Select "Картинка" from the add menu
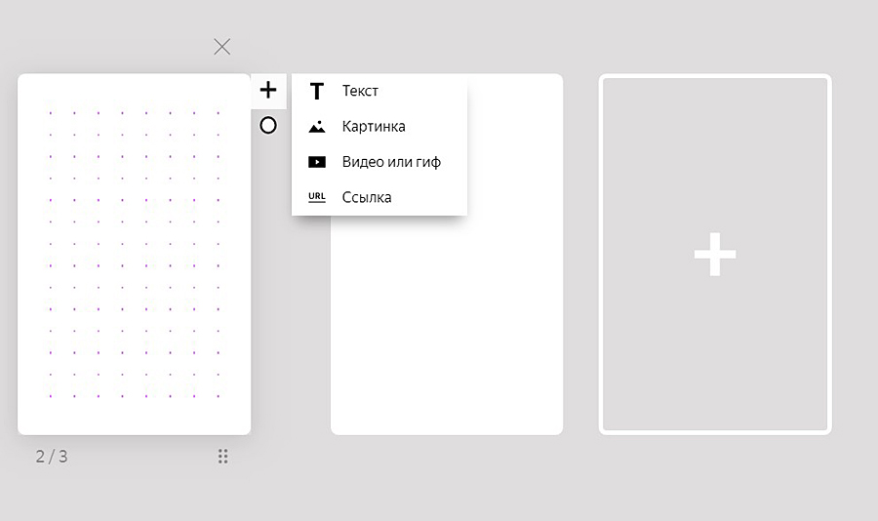This screenshot has height=521, width=878. pos(374,127)
